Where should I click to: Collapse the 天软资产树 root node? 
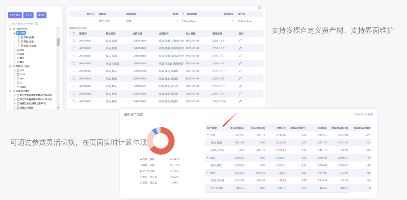point(10,29)
